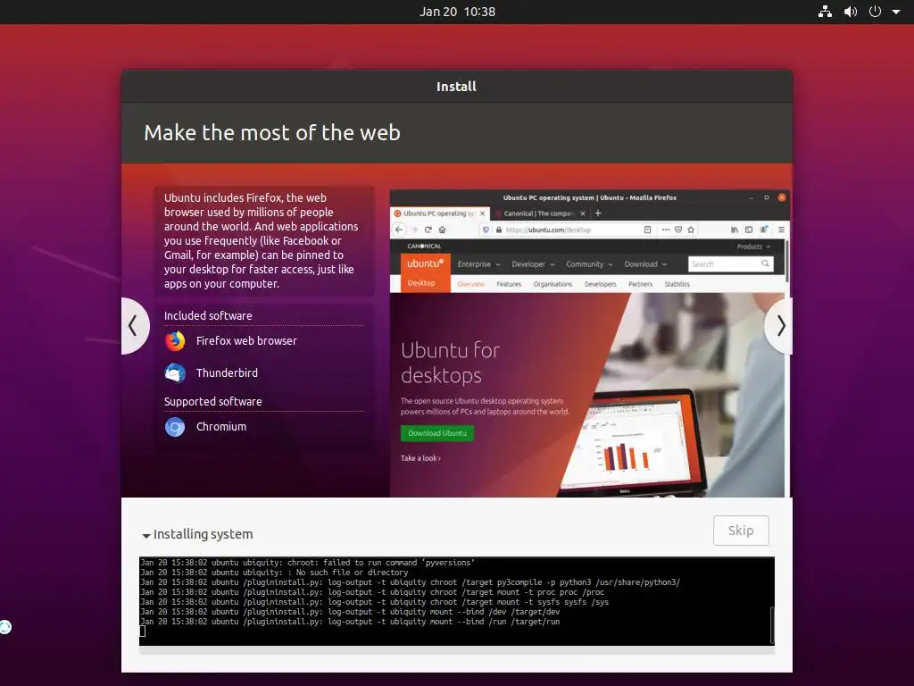Click the hamburger menu in Firefox screenshot
Viewport: 914px width, 686px height.
pyautogui.click(x=781, y=230)
